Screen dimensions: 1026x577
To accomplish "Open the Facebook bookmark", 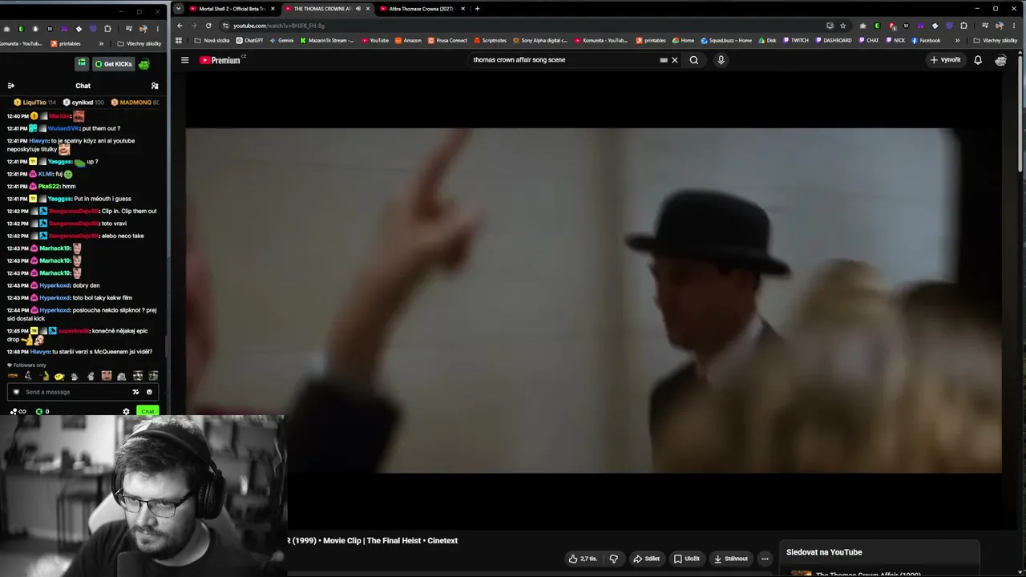I will (926, 40).
